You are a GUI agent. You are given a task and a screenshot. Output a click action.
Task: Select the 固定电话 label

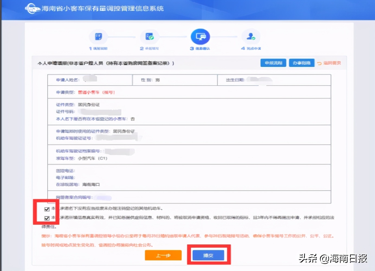pyautogui.click(x=66, y=171)
